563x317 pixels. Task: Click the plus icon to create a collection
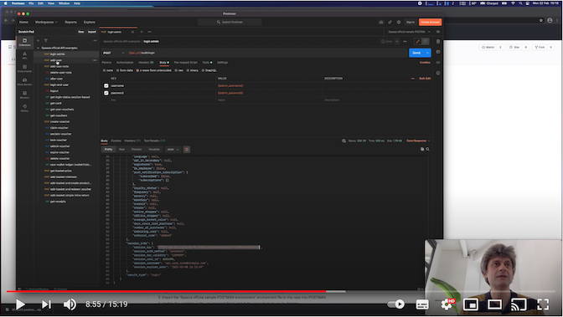(x=38, y=40)
